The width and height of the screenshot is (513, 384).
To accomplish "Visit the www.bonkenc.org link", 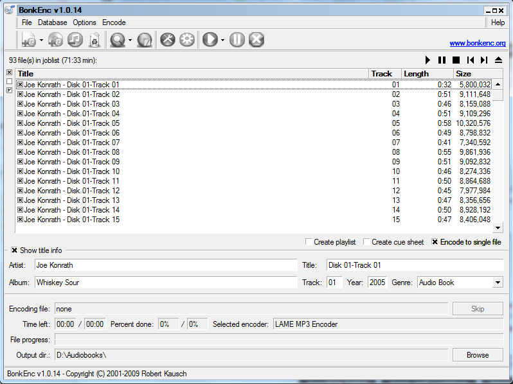I will coord(478,43).
